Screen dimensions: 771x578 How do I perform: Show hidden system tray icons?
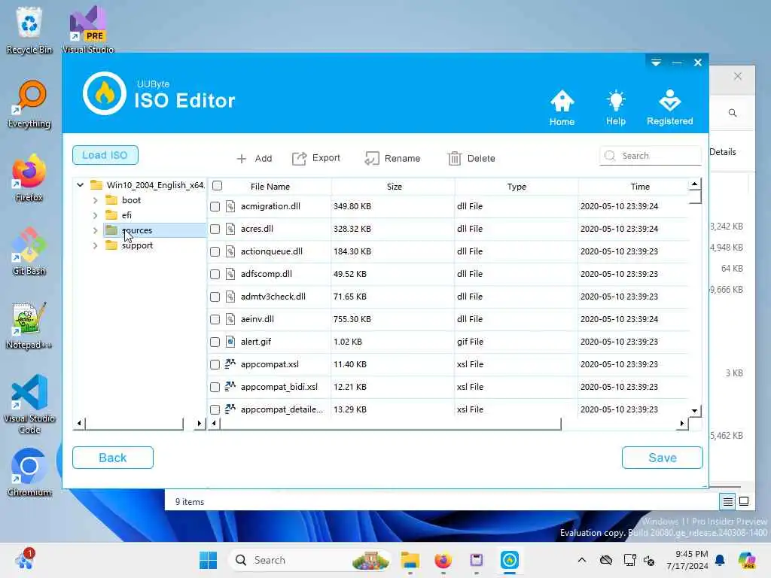(x=582, y=560)
